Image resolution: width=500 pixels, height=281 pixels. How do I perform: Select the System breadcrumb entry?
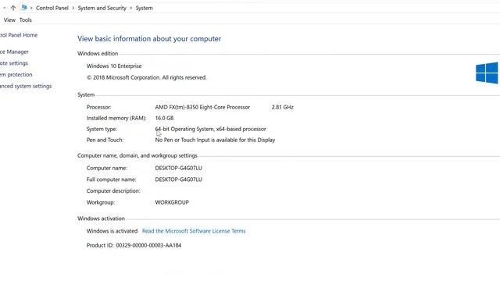(x=144, y=8)
